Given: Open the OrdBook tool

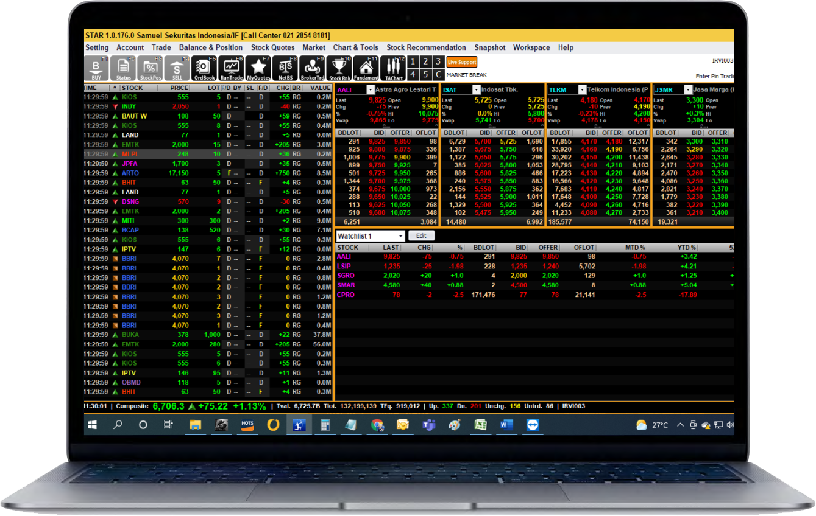Looking at the screenshot, I should click(x=204, y=69).
